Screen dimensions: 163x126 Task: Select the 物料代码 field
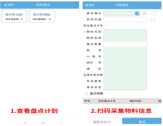[125, 32]
